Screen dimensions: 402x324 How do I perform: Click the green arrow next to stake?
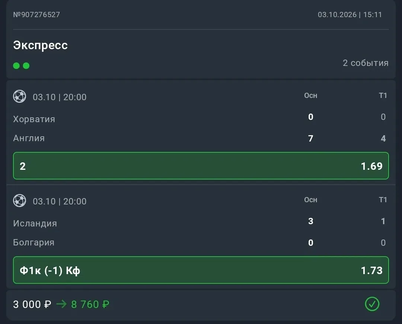[x=61, y=304]
